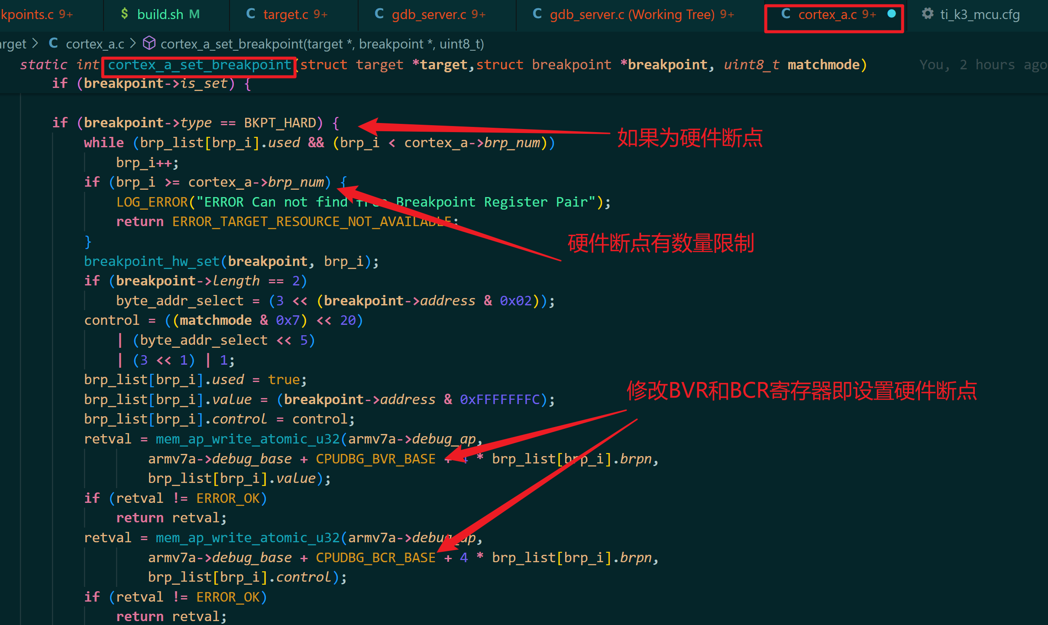Click the C icon on gdb_server.c tab
The height and width of the screenshot is (625, 1048).
click(x=379, y=14)
